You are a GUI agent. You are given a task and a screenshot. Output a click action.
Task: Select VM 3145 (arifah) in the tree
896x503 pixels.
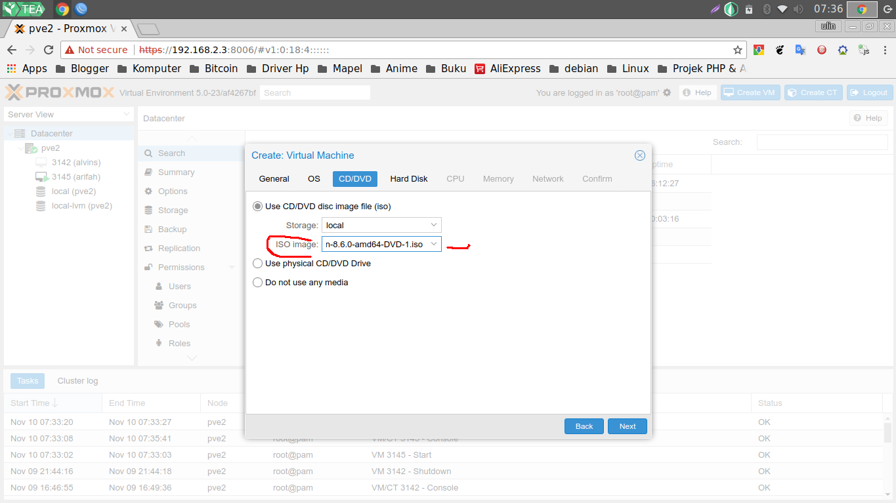pyautogui.click(x=76, y=177)
